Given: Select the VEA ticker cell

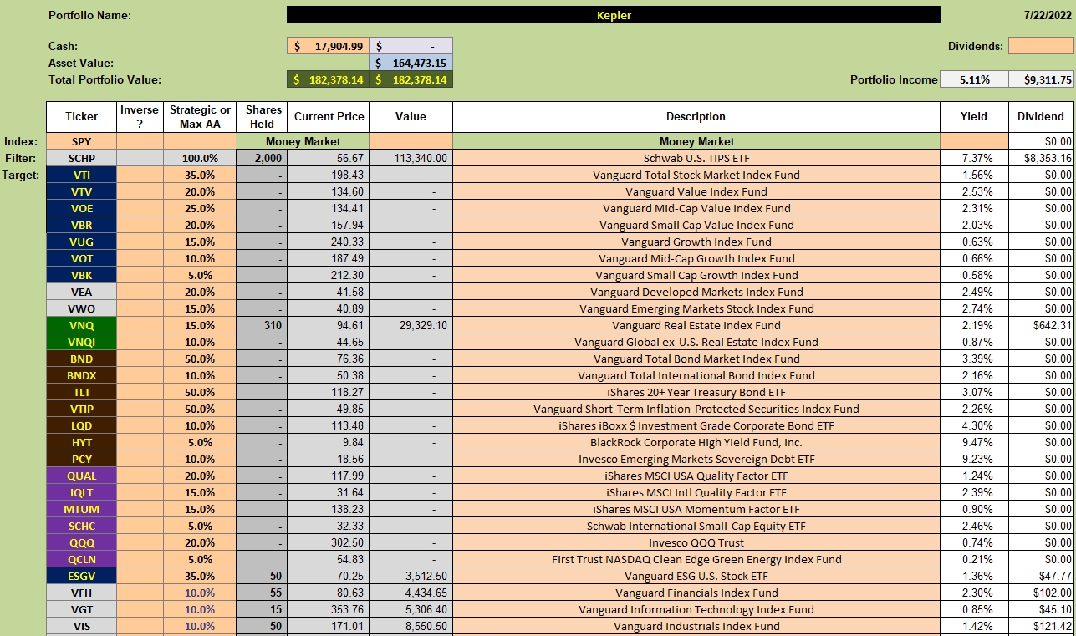Looking at the screenshot, I should pos(81,292).
